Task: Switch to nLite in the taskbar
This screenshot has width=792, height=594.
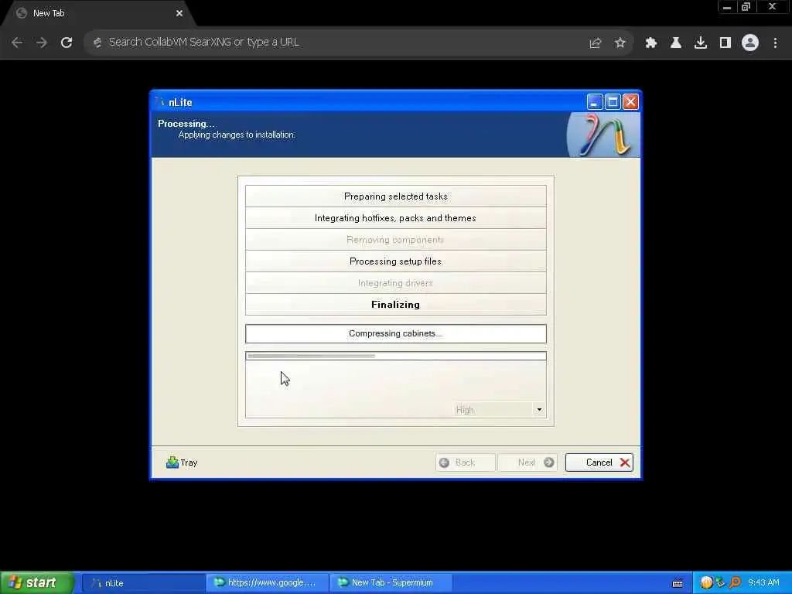Action: pos(143,583)
